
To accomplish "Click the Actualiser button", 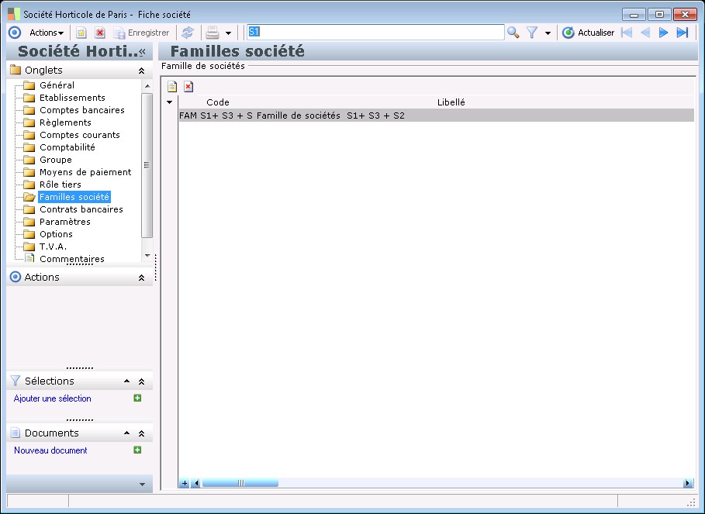I will (x=588, y=33).
